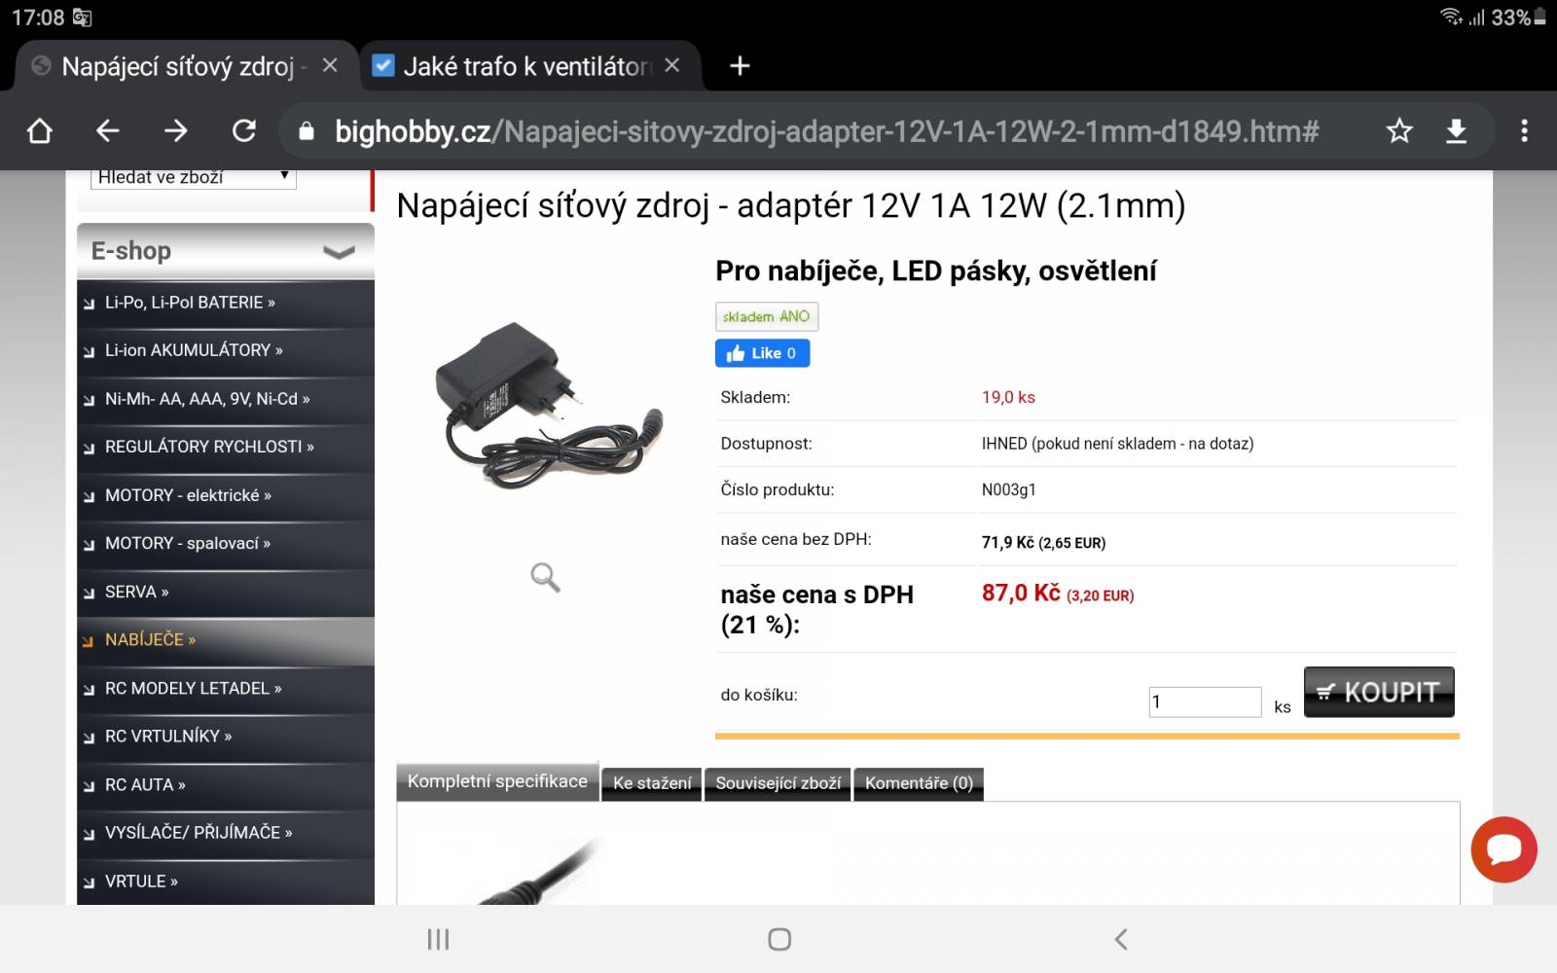Open the three-dot browser menu
The width and height of the screenshot is (1557, 973).
click(x=1524, y=130)
